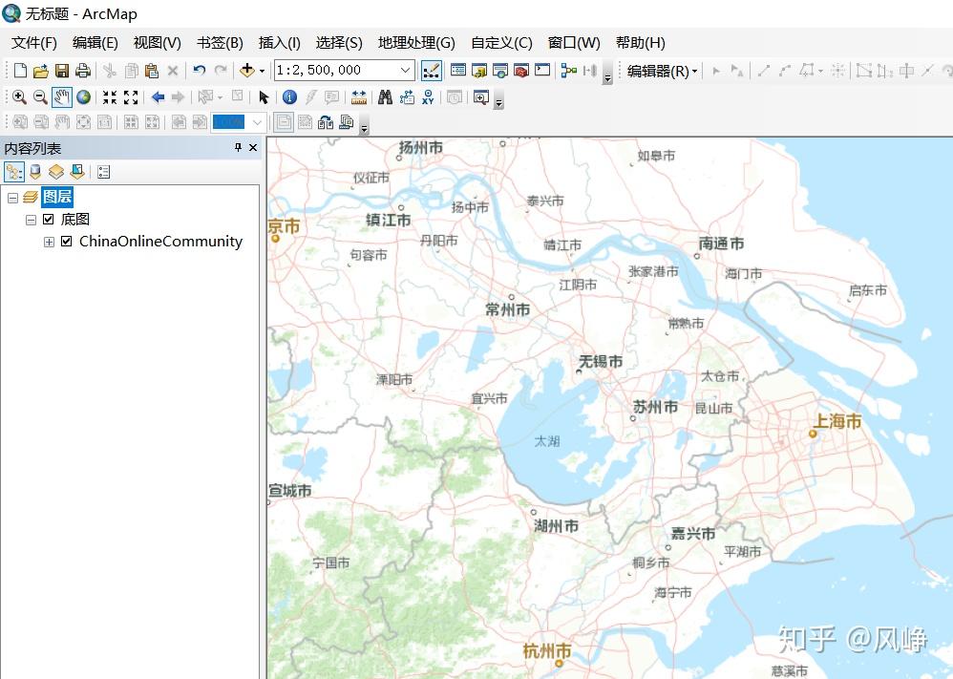This screenshot has height=679, width=953.
Task: Open the ArcToolbox window
Action: [x=520, y=71]
